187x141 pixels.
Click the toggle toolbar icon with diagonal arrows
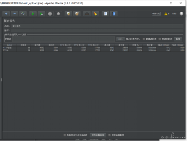pyautogui.click(x=23, y=14)
